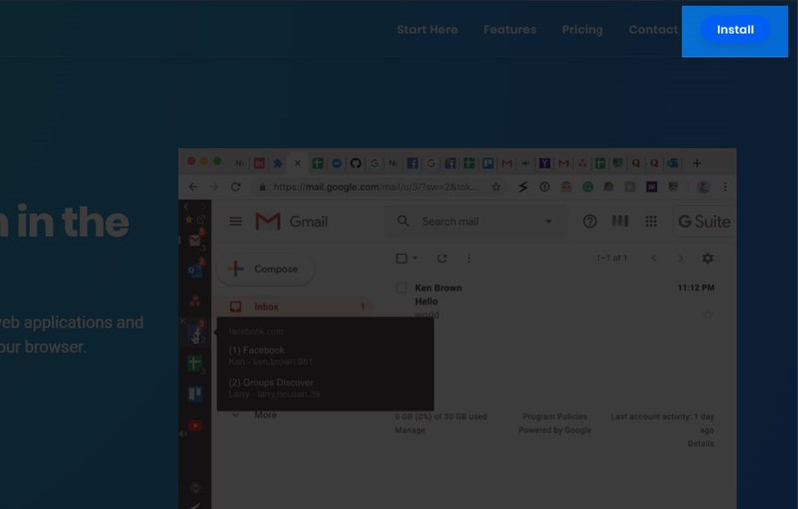The height and width of the screenshot is (509, 798).
Task: Select the (1) Facebook popup entry
Action: pyautogui.click(x=270, y=355)
